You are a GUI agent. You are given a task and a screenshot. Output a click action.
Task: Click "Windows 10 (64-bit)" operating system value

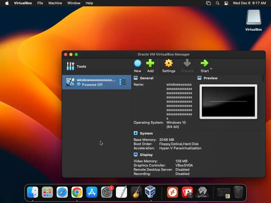click(x=176, y=125)
